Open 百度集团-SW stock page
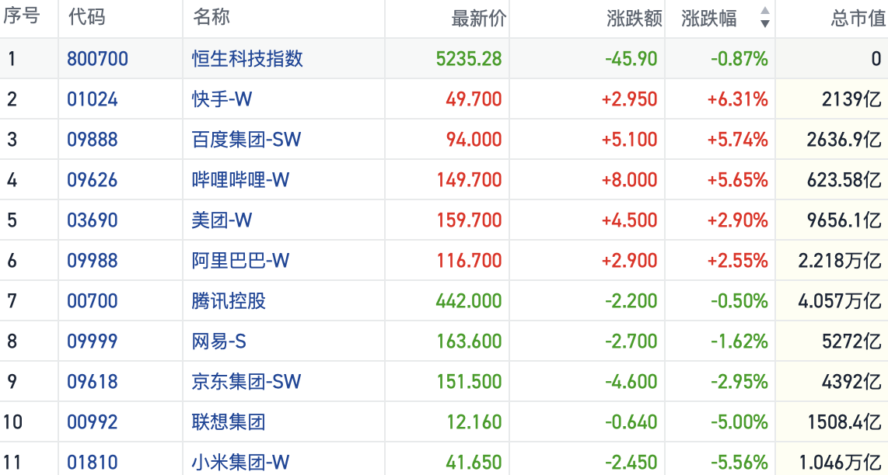 (x=246, y=140)
